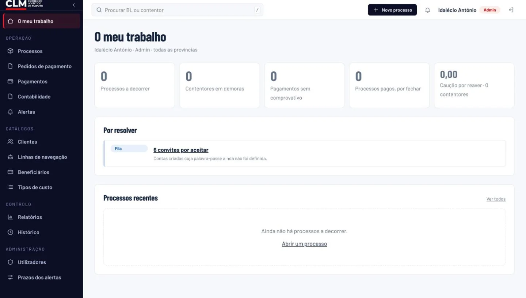Open Pedidos de pagamento page
This screenshot has width=526, height=298.
[41, 66]
